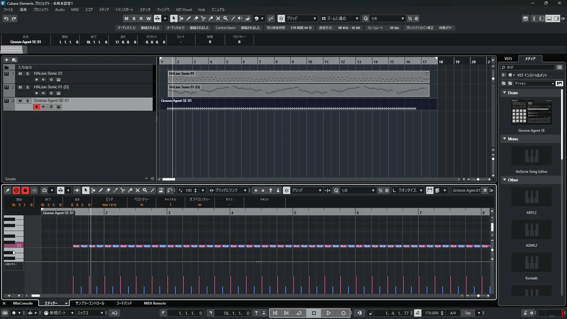The height and width of the screenshot is (319, 567).
Task: Select the Erase tool in main toolbar
Action: 196,18
